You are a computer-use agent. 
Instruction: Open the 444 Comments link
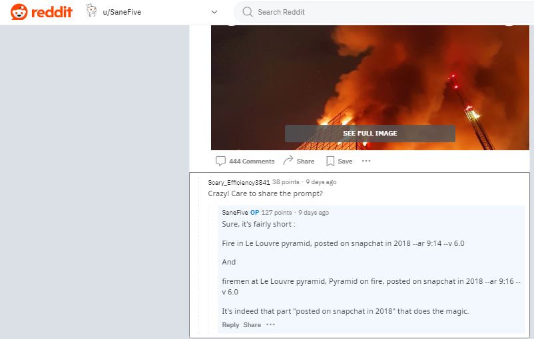(252, 161)
